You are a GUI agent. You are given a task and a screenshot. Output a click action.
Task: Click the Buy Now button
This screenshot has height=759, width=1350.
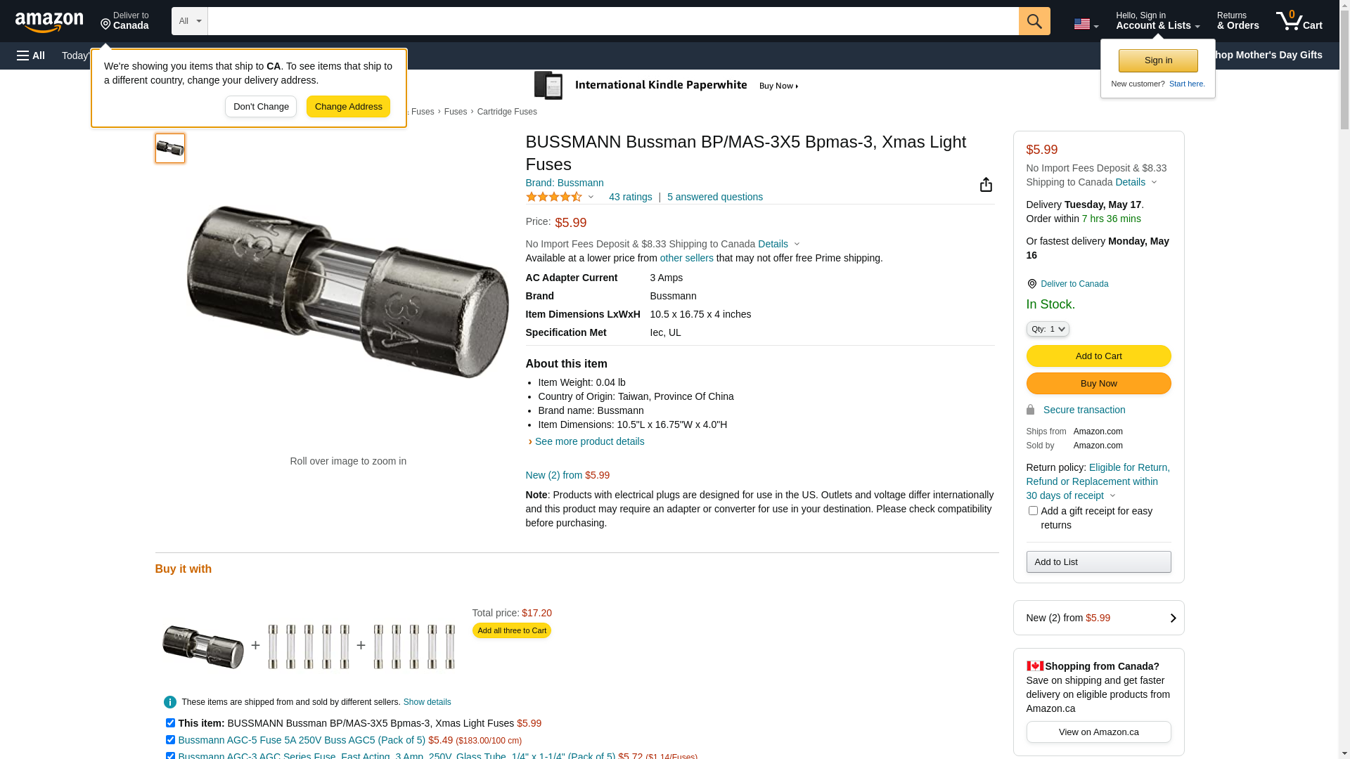1098,383
